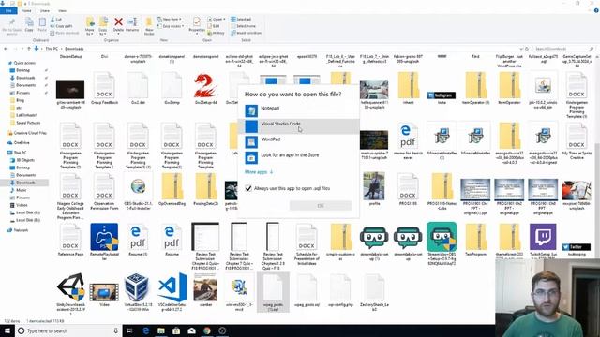Select the Resume (1) PDF file

click(138, 241)
